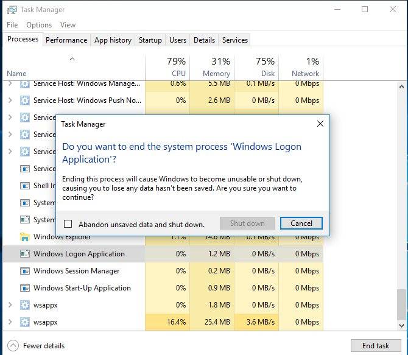Click the Windows Explorer folder icon
This screenshot has width=408, height=355.
(25, 237)
